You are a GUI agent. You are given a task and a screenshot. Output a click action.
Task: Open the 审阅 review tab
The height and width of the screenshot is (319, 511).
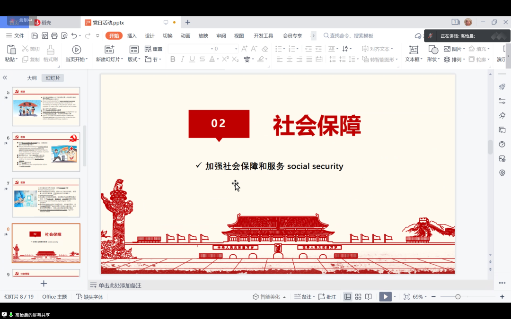tap(221, 35)
